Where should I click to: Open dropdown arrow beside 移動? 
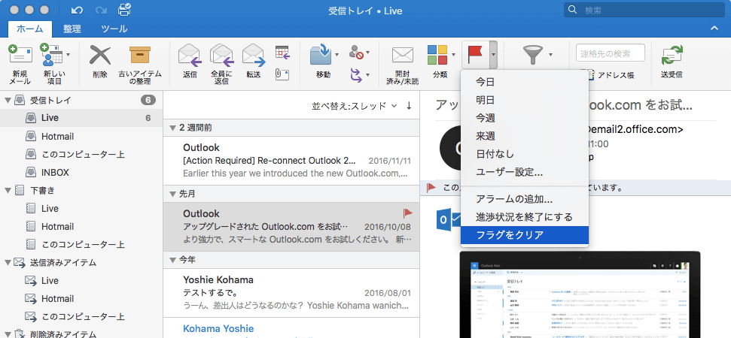coord(337,55)
